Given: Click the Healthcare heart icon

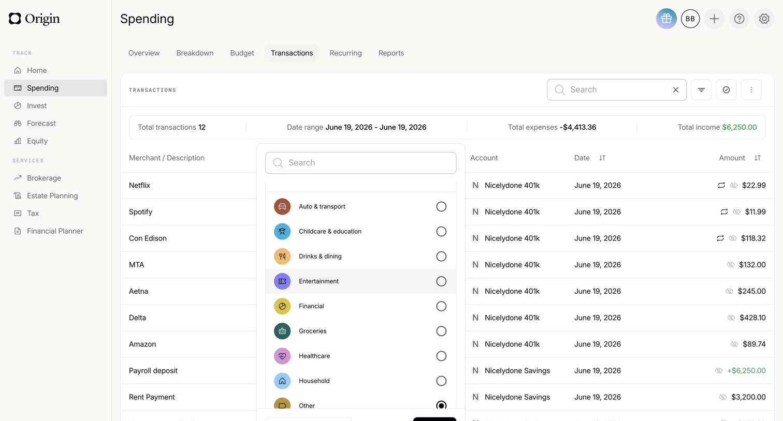Looking at the screenshot, I should pyautogui.click(x=282, y=356).
